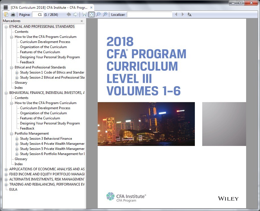The image size is (260, 211).
Task: Click Find Next arrow beside Localizar
Action: [183, 14]
